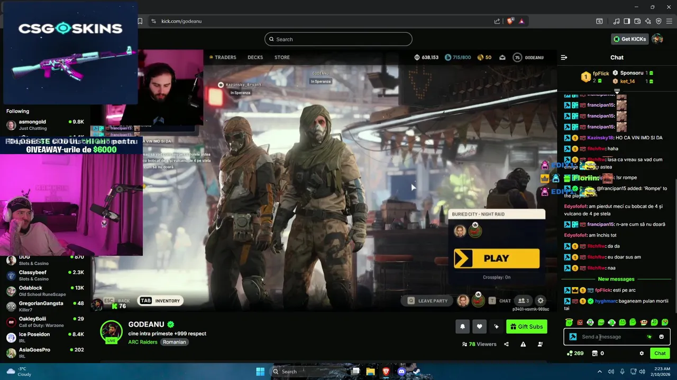Click the Decks tab in game
Screen dimensions: 677x380
(x=255, y=57)
